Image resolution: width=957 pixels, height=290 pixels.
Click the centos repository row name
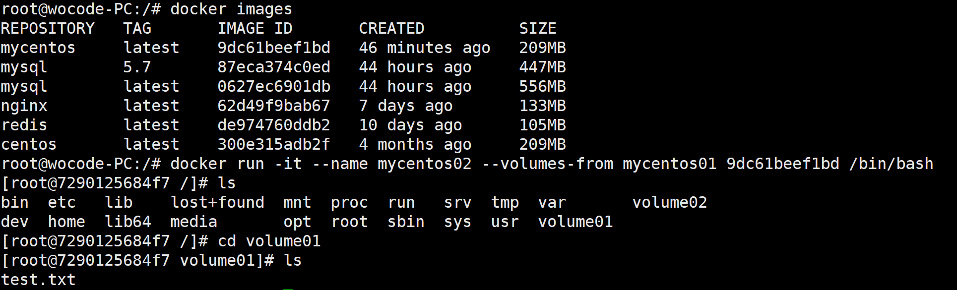(29, 145)
